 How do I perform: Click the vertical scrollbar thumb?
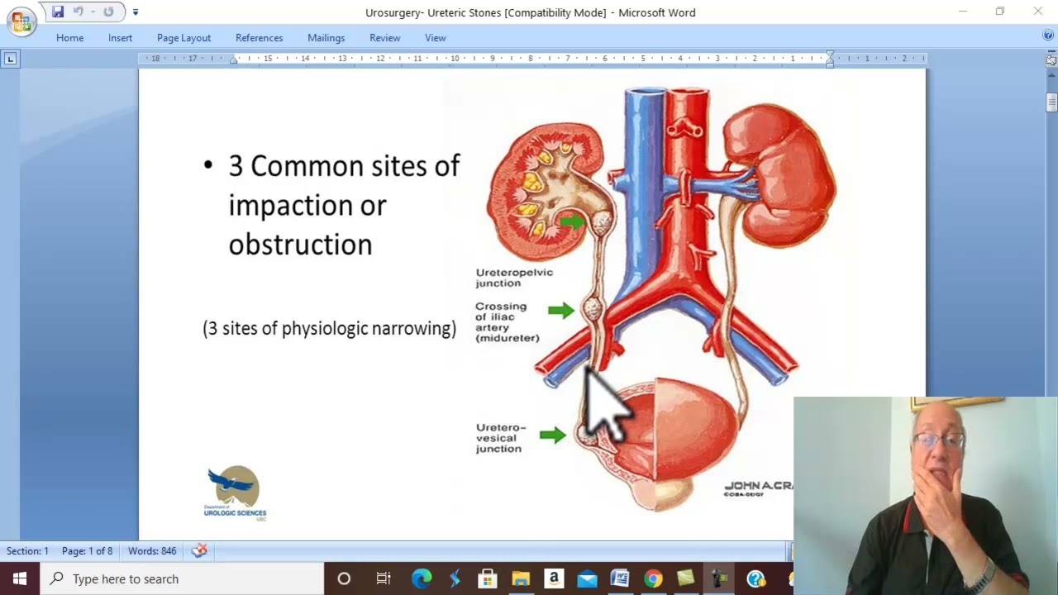[x=1051, y=102]
